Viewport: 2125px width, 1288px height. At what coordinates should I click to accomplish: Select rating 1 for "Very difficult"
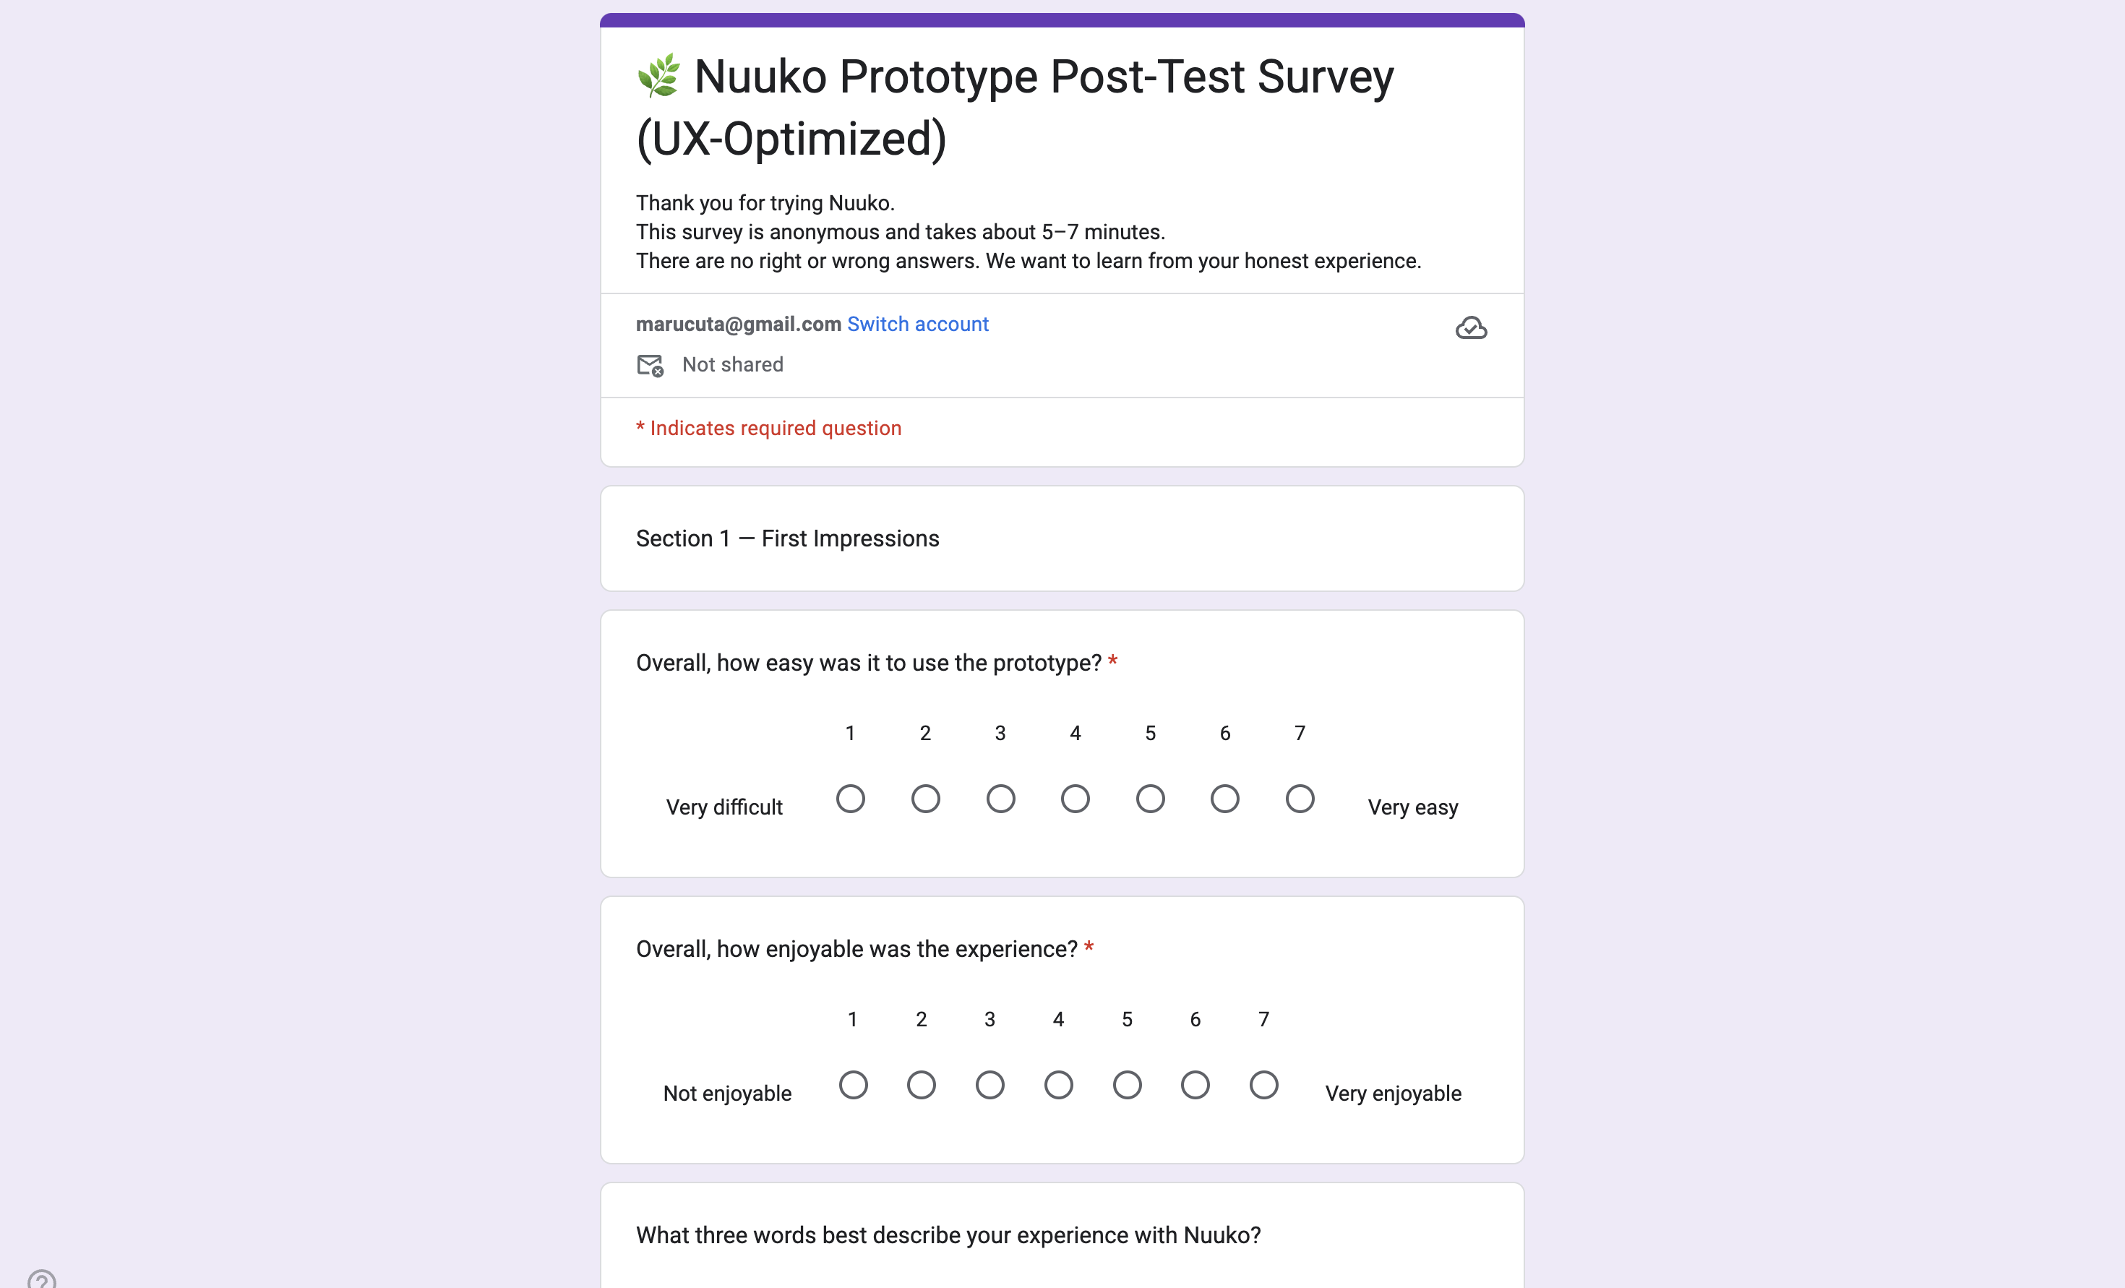[850, 798]
